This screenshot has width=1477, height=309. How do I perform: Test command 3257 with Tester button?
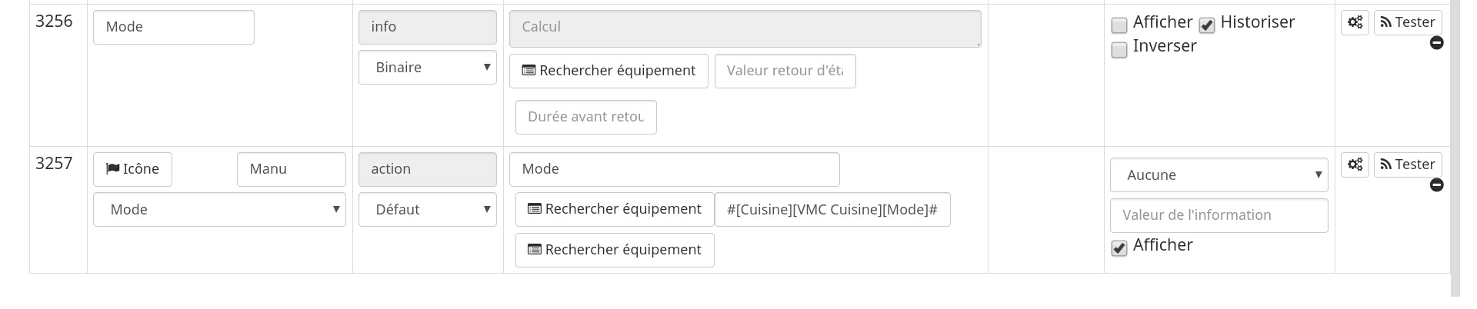point(1407,164)
